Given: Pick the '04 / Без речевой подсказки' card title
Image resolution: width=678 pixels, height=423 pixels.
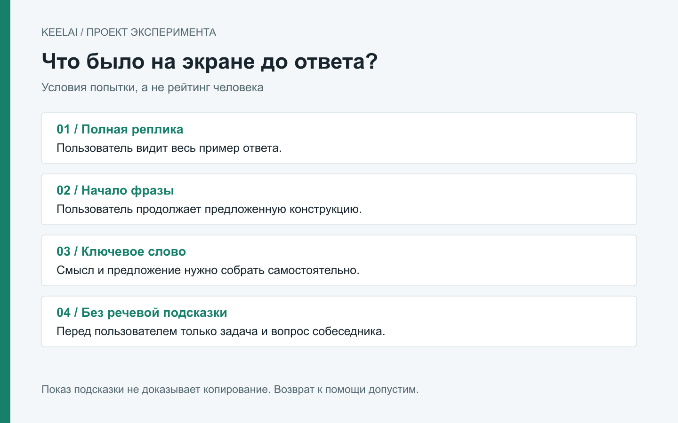Looking at the screenshot, I should [x=142, y=313].
